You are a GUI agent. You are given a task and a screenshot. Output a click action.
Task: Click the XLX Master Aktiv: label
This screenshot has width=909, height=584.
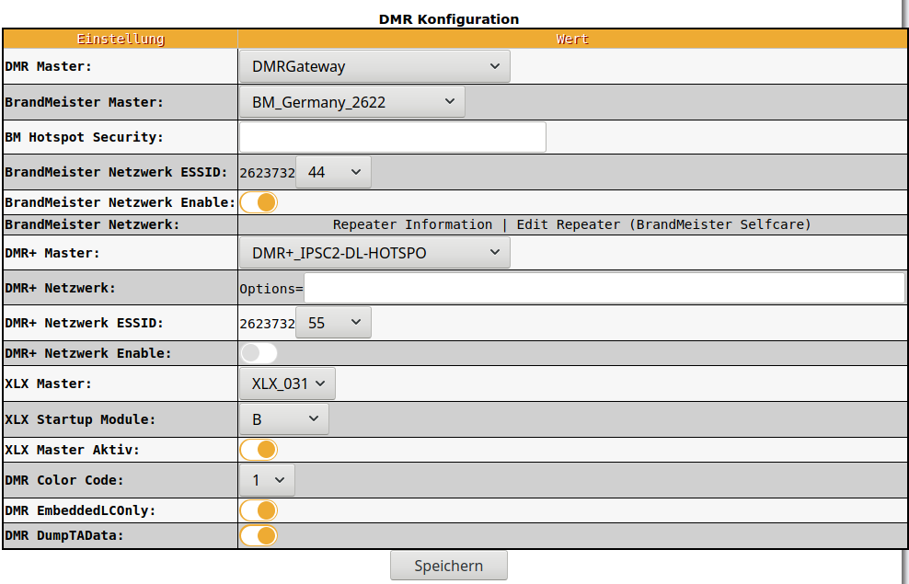coord(72,450)
